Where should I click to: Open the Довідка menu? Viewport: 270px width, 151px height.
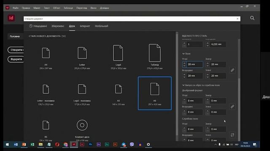click(105, 8)
